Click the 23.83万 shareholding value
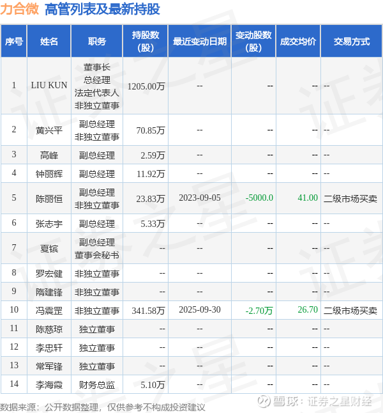Screen dimensions: 383x413 click(x=151, y=199)
